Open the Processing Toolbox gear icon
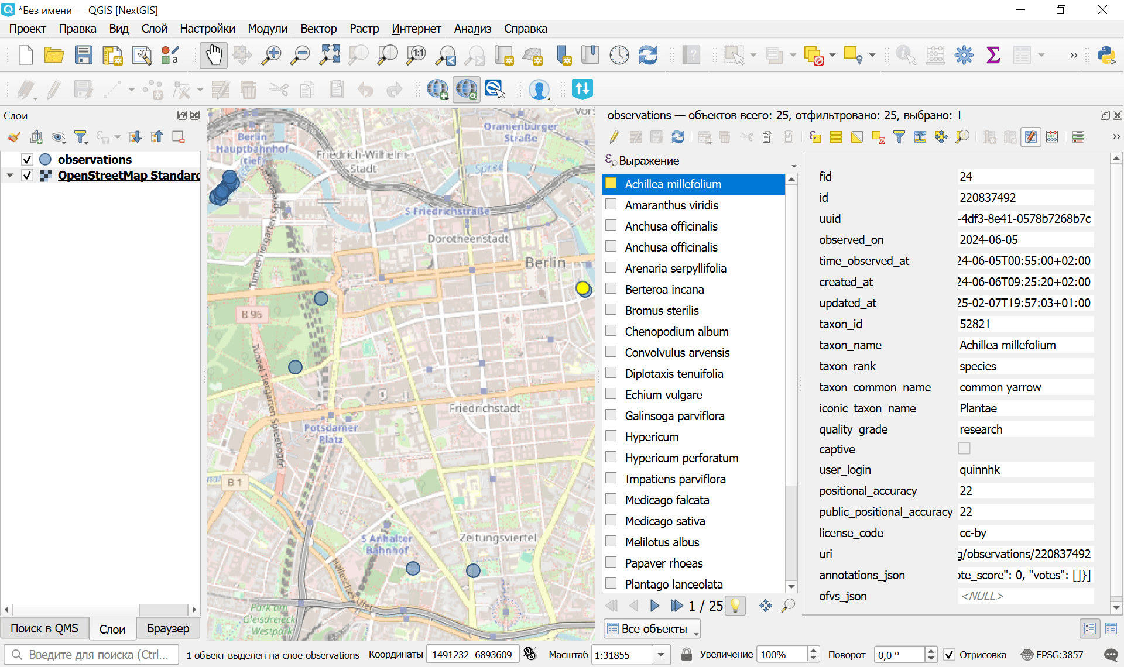The width and height of the screenshot is (1124, 667). pos(964,56)
